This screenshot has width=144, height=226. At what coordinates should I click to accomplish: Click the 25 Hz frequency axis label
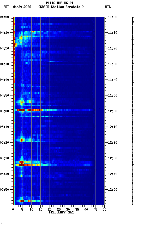pos(59,210)
